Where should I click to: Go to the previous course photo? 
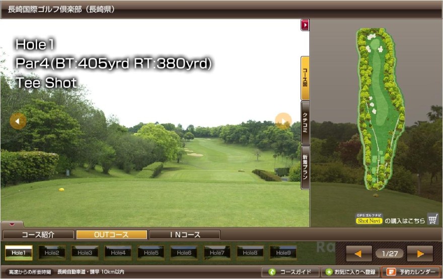click(18, 121)
